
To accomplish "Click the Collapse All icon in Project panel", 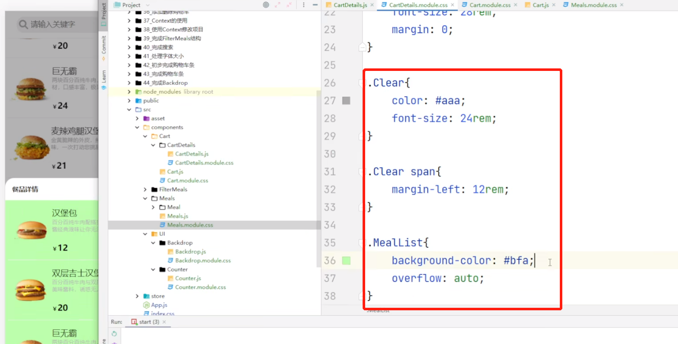I will [x=290, y=5].
